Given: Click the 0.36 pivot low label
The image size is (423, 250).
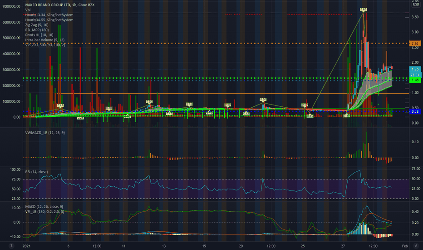Looking at the screenshot, I should click(x=347, y=115).
